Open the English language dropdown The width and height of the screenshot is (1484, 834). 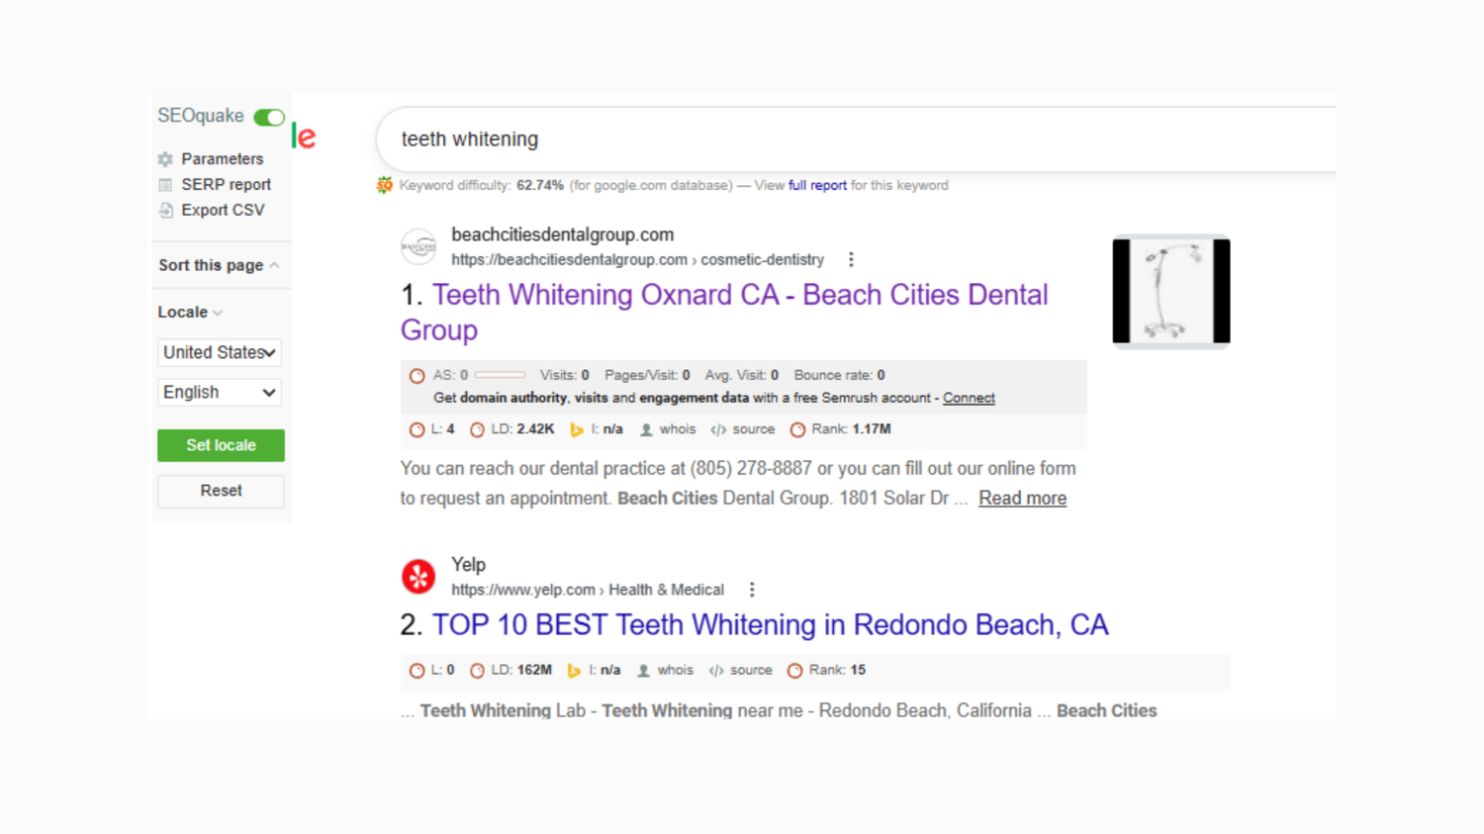(x=220, y=393)
